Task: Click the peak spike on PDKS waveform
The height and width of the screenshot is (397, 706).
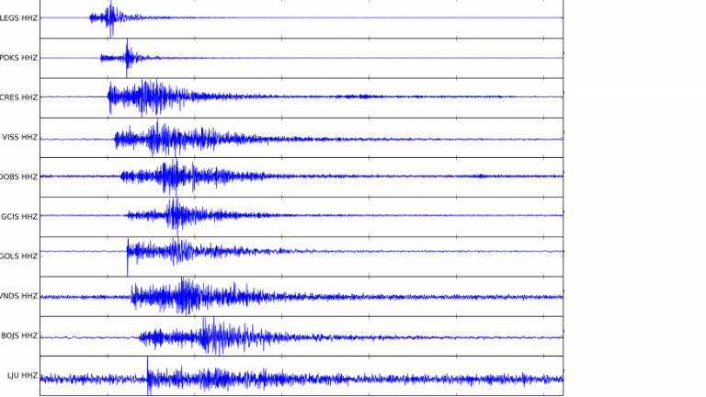Action: point(128,53)
